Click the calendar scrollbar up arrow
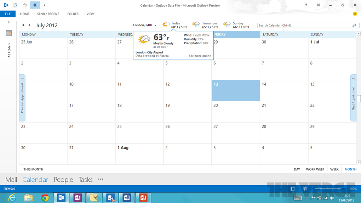The width and height of the screenshot is (361, 203). click(359, 34)
